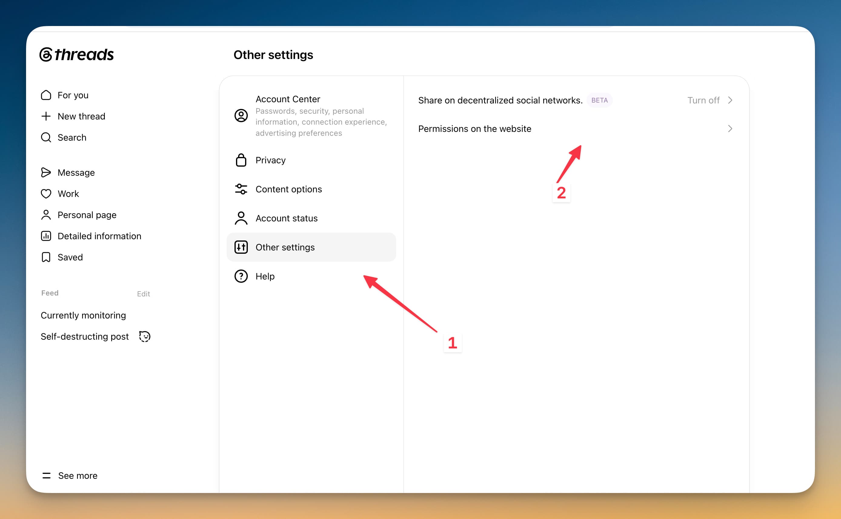Image resolution: width=841 pixels, height=519 pixels.
Task: Click the Account Center profile icon
Action: pos(241,116)
